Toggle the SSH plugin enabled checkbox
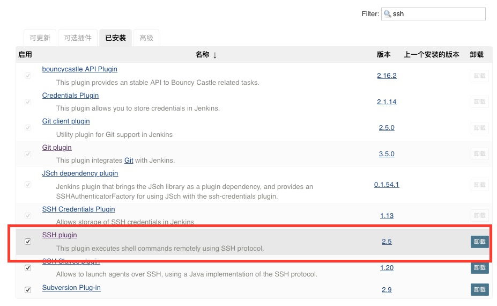 click(x=28, y=242)
